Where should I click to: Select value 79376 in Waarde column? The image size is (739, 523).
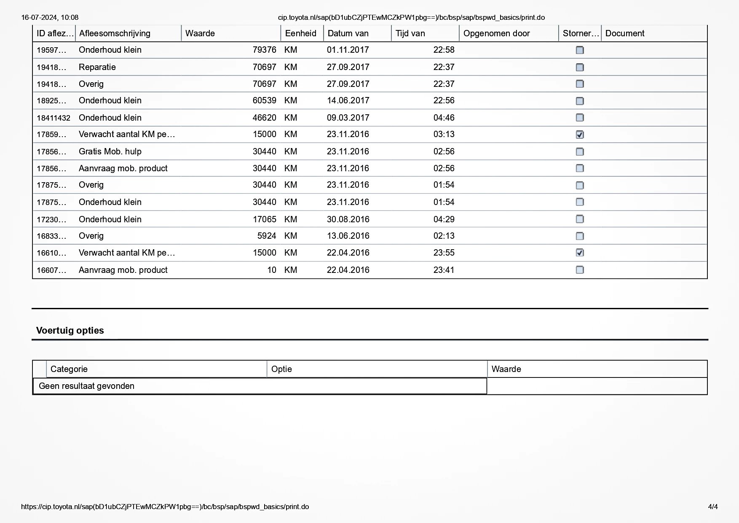265,50
